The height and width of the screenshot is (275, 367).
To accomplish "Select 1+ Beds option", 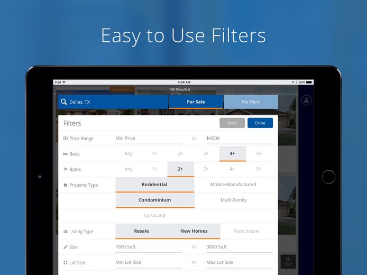I will tap(154, 153).
